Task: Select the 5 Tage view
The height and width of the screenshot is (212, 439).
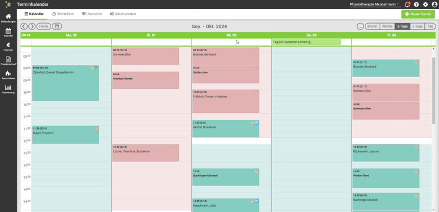Action: (x=403, y=26)
